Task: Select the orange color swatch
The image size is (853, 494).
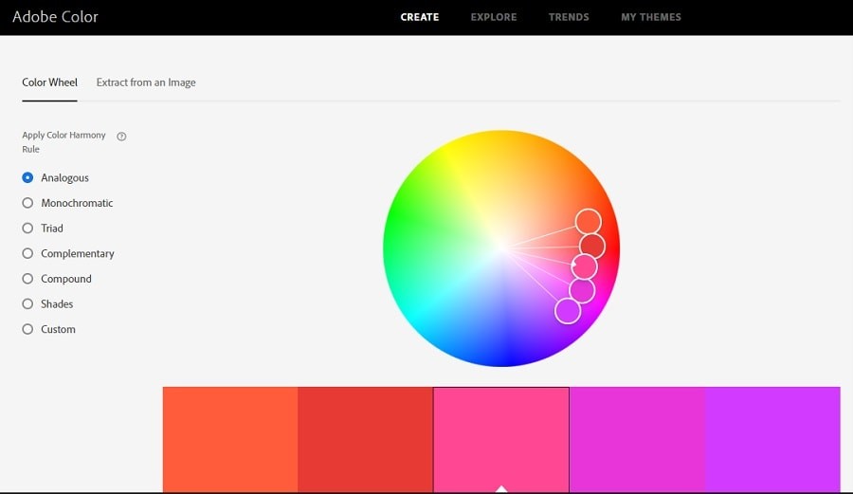Action: pos(230,440)
